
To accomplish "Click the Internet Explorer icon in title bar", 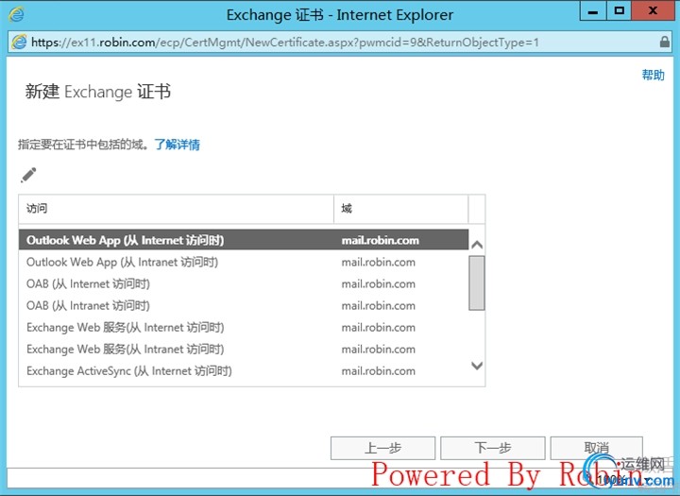I will 16,14.
